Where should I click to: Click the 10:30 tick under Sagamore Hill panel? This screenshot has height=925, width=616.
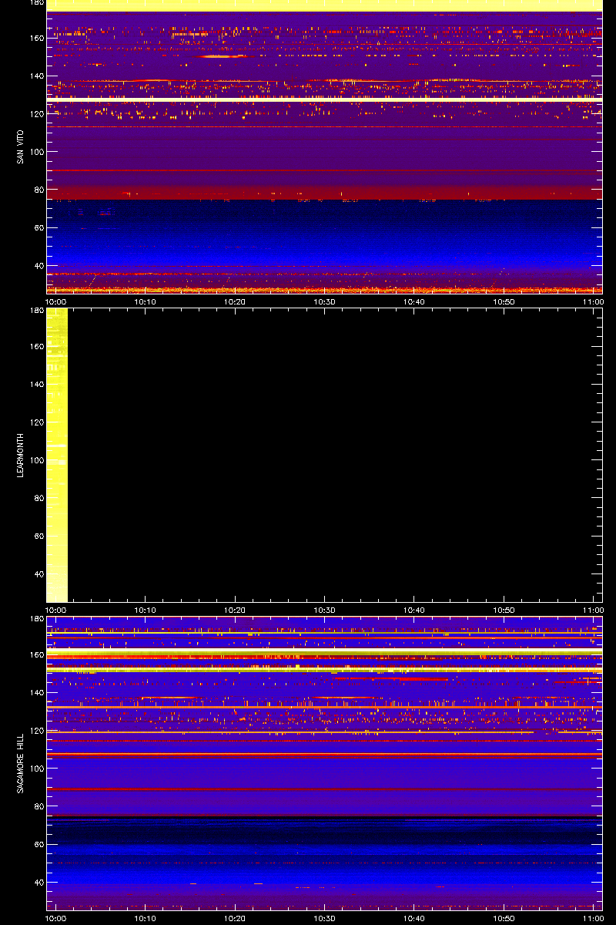tap(325, 918)
